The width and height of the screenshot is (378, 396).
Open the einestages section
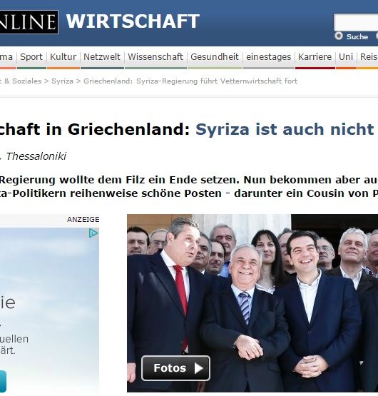(x=268, y=57)
